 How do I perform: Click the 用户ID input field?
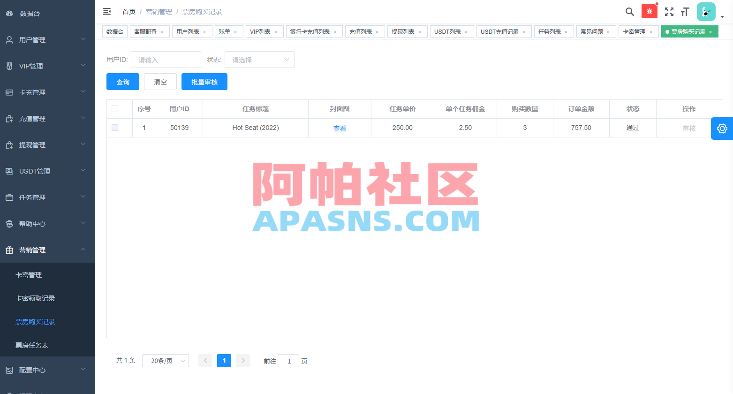click(x=166, y=60)
